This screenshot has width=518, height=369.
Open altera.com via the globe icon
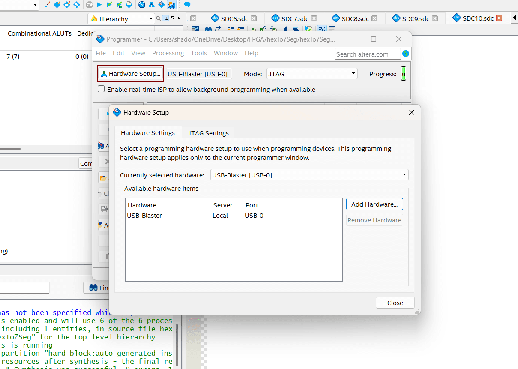coord(406,54)
